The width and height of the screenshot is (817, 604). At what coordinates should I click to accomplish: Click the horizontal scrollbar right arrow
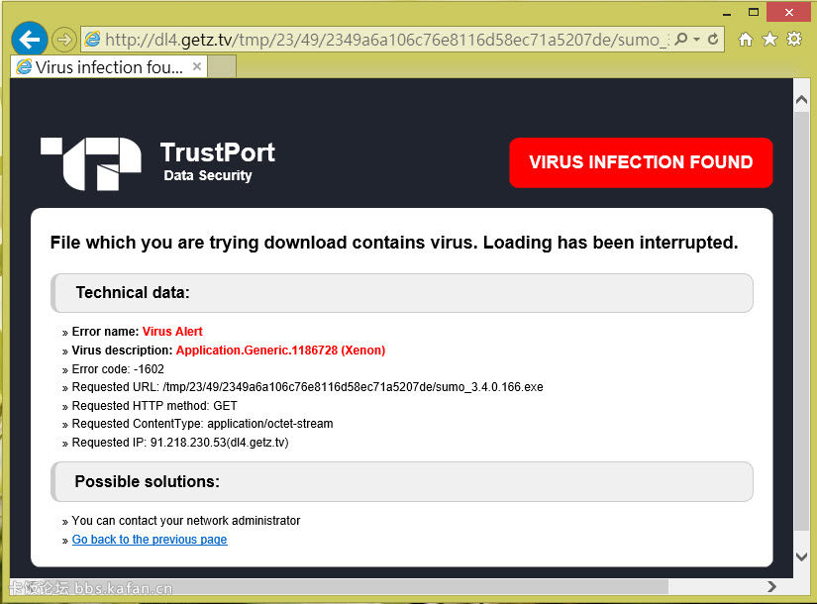coord(772,586)
